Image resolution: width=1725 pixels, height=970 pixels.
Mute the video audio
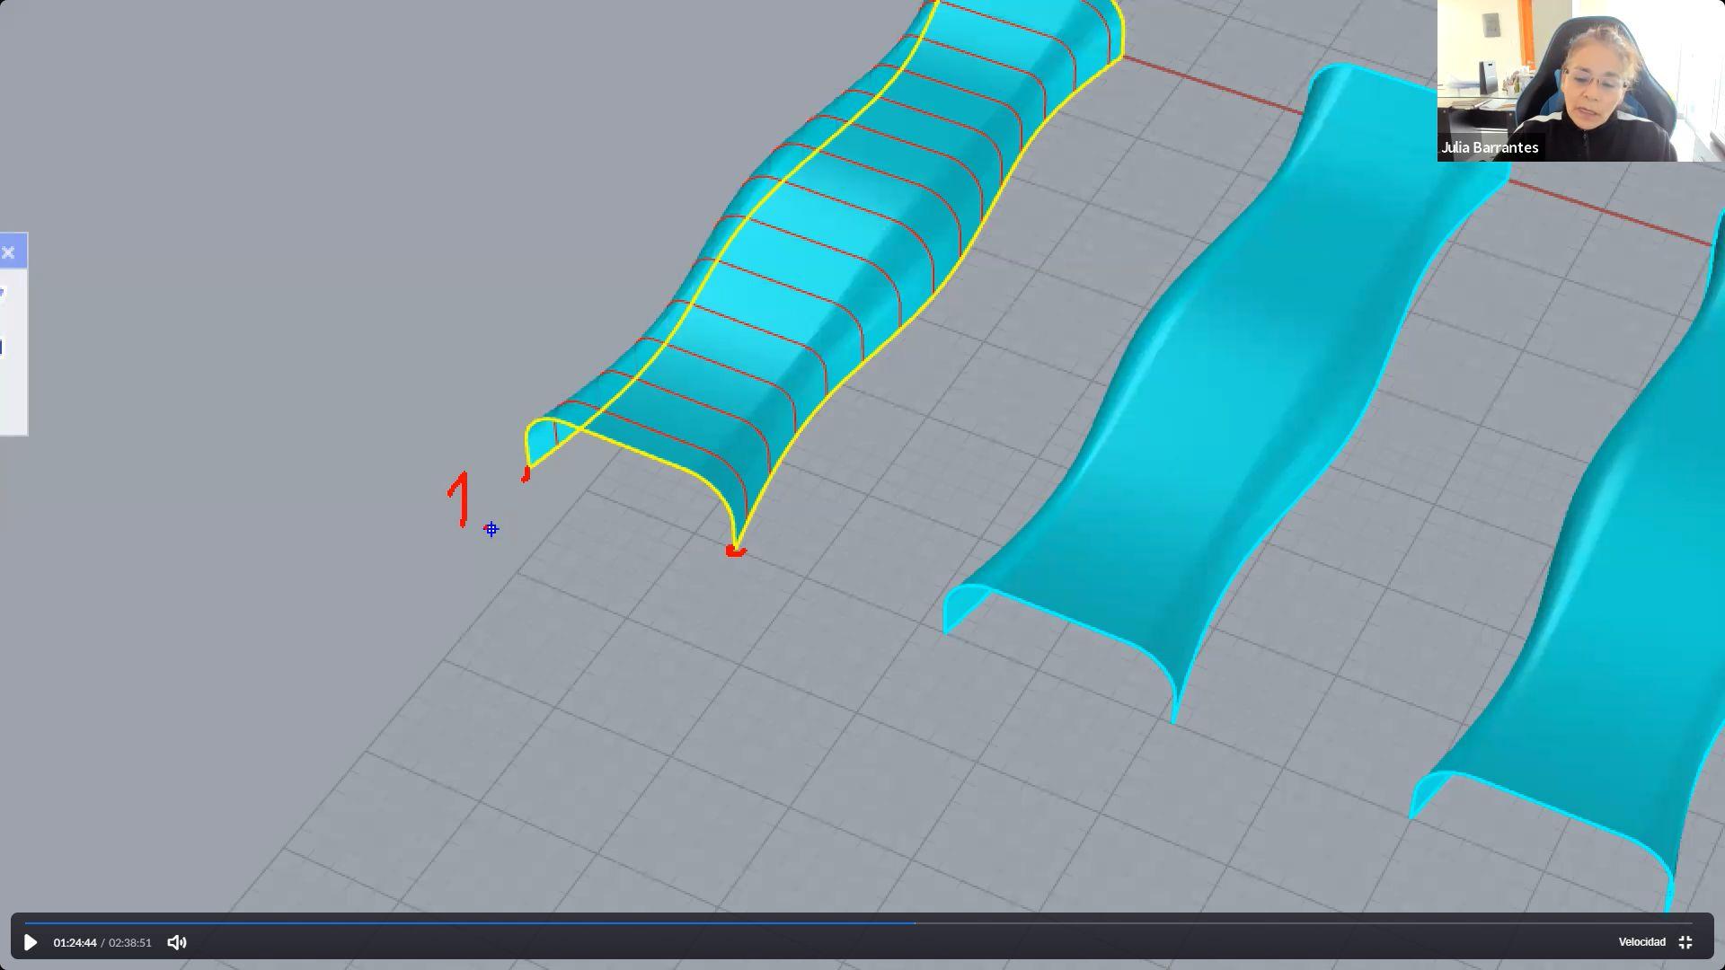(177, 942)
